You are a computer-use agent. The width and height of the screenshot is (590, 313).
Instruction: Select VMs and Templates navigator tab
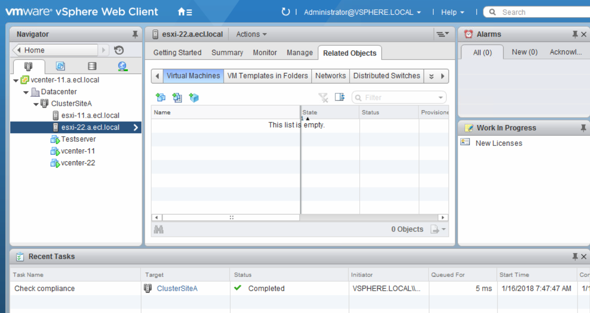[60, 66]
